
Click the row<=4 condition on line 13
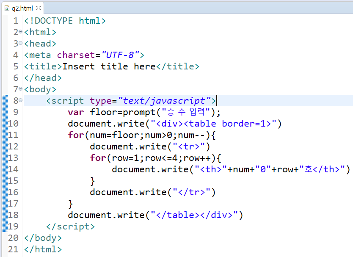coord(161,158)
